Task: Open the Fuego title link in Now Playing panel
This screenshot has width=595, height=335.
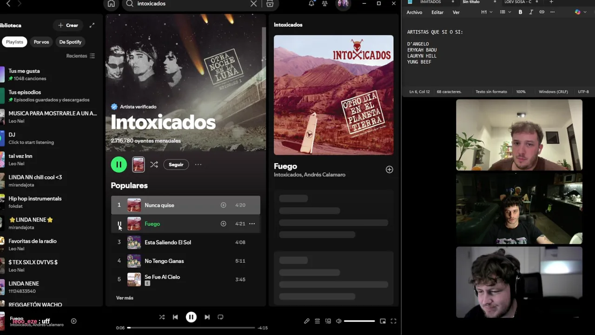Action: 285,166
